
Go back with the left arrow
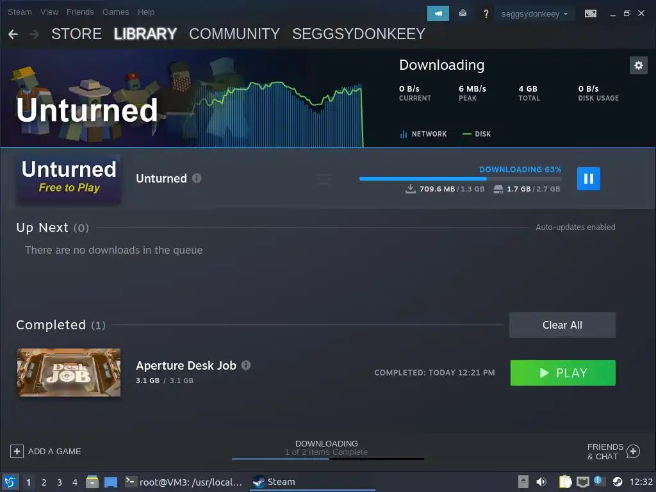pyautogui.click(x=13, y=35)
